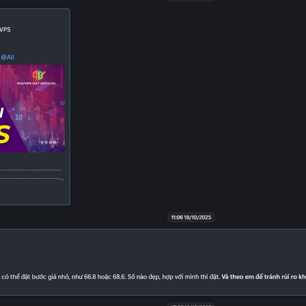Select the last carousel dot in the banner
This screenshot has width=306, height=306.
[x=55, y=142]
